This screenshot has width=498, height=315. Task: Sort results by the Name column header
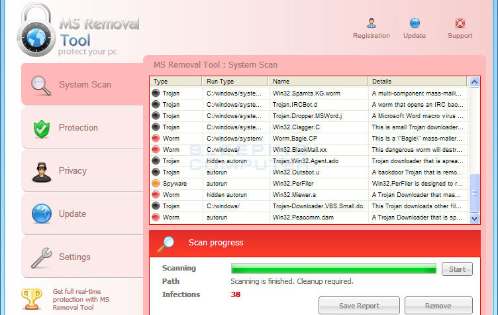(x=318, y=82)
